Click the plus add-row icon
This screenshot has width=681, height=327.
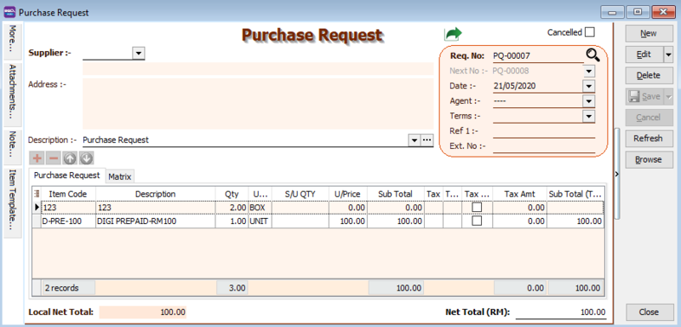pyautogui.click(x=37, y=158)
